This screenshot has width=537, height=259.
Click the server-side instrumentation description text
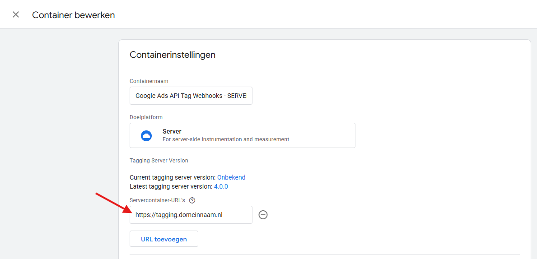pos(225,139)
